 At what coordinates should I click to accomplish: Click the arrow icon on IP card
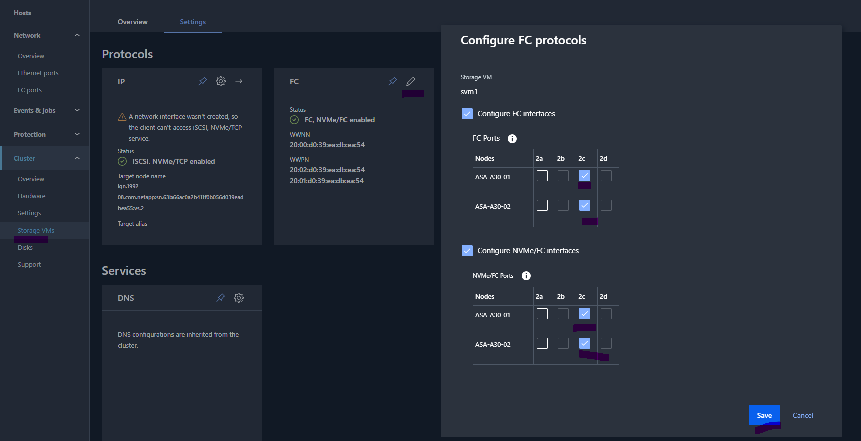pyautogui.click(x=239, y=81)
